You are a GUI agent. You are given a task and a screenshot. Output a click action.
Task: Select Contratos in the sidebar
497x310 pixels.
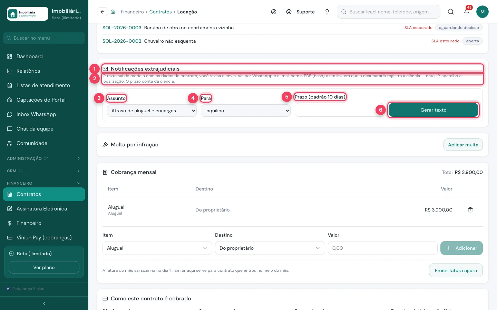tap(44, 194)
